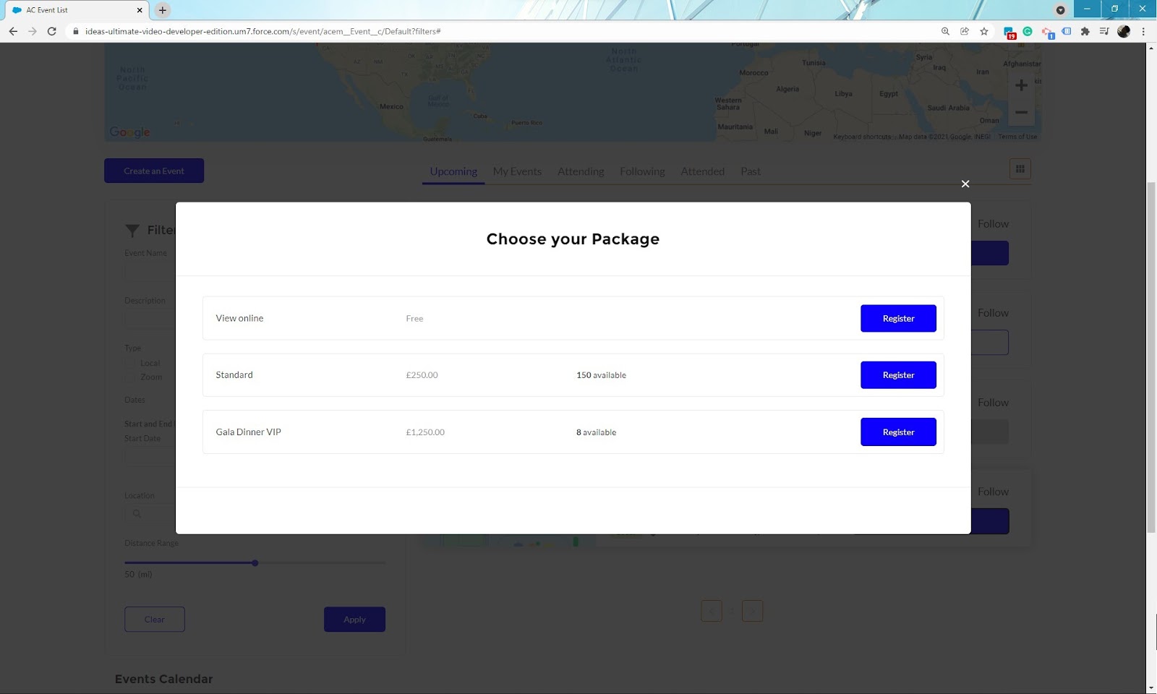The width and height of the screenshot is (1157, 694).
Task: Clear the event filters
Action: (x=155, y=620)
